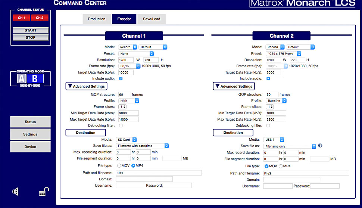Open the Settings page
The width and height of the screenshot is (362, 208).
coord(30,134)
